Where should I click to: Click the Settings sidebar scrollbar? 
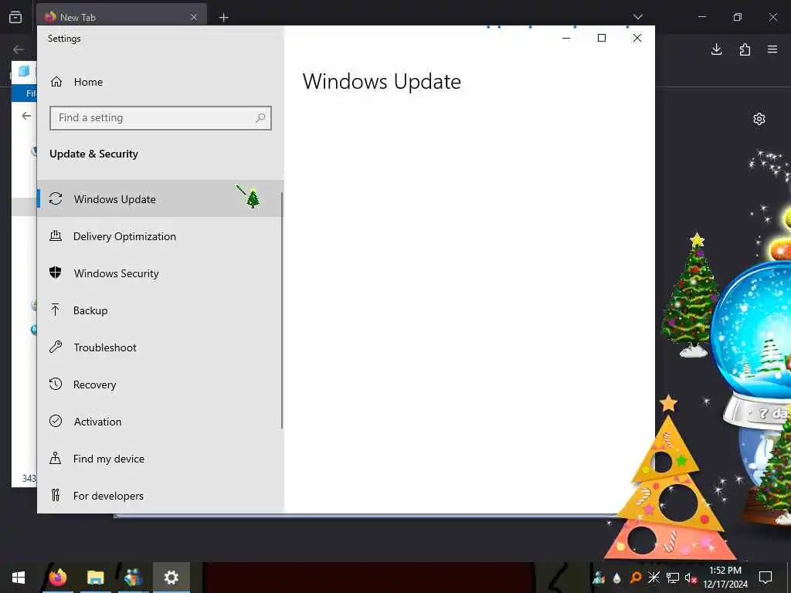pyautogui.click(x=281, y=310)
